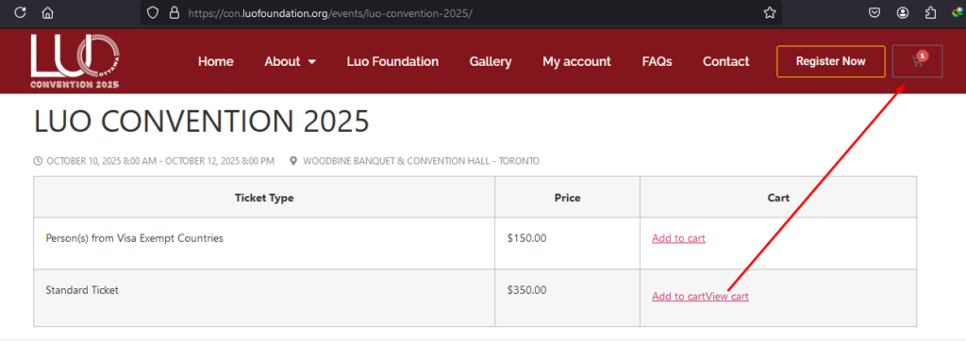Go to the Home menu item

(216, 61)
